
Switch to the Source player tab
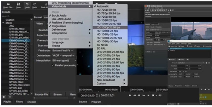tap(83, 102)
